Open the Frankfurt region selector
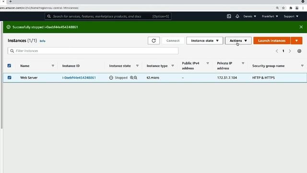 270,16
